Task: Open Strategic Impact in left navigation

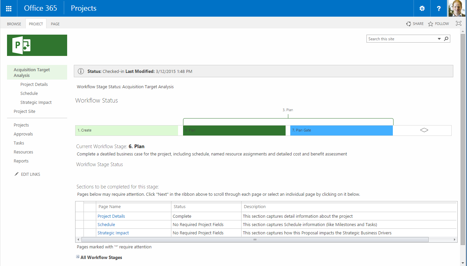Action: [x=36, y=103]
